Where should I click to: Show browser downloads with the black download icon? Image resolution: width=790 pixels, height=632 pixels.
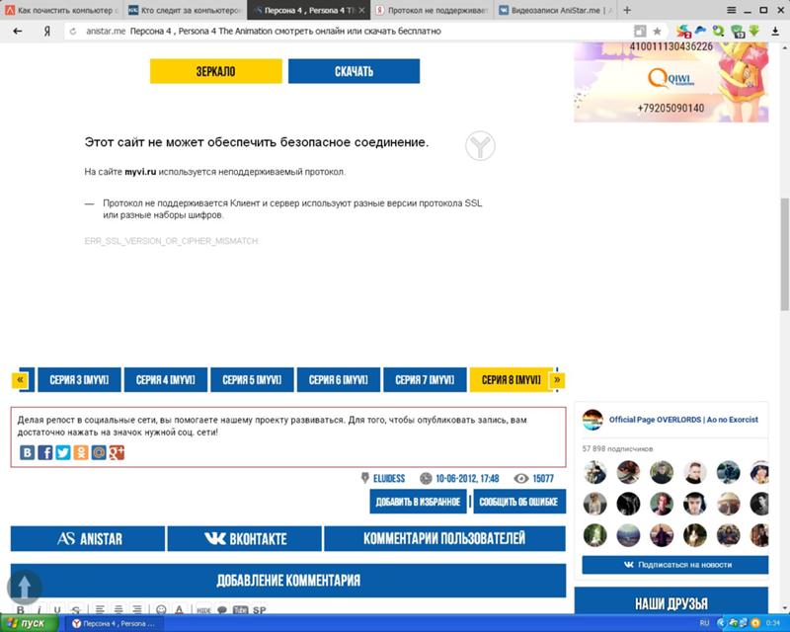tap(775, 32)
